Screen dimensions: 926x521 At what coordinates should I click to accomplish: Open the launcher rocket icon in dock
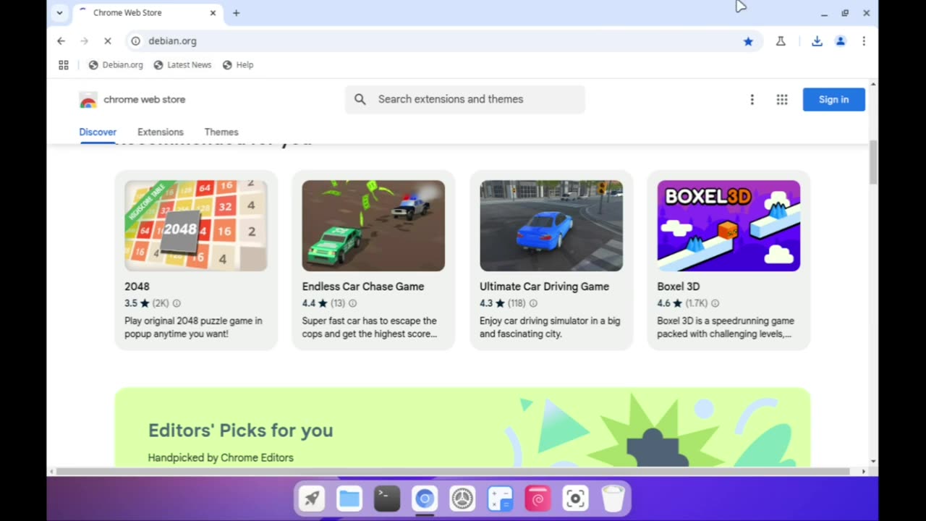[x=312, y=499]
